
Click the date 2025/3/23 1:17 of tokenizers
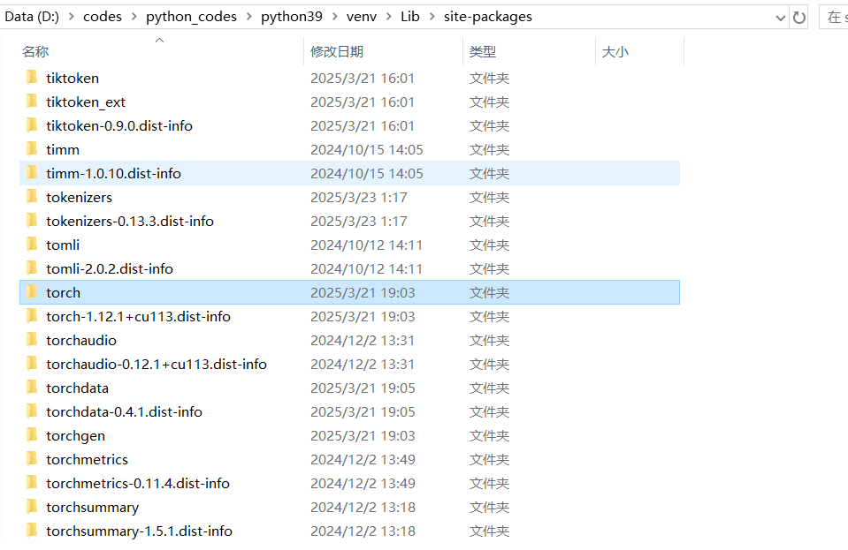[358, 198]
